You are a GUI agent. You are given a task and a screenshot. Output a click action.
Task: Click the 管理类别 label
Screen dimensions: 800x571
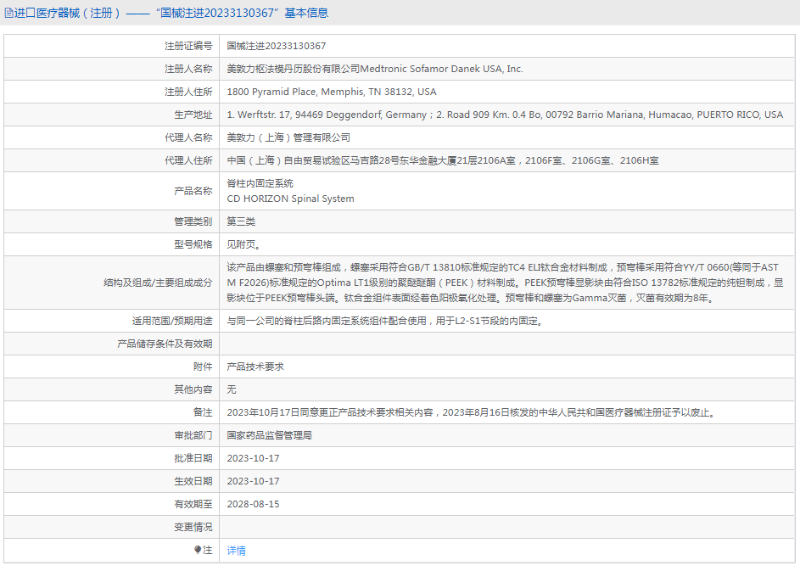click(x=193, y=221)
